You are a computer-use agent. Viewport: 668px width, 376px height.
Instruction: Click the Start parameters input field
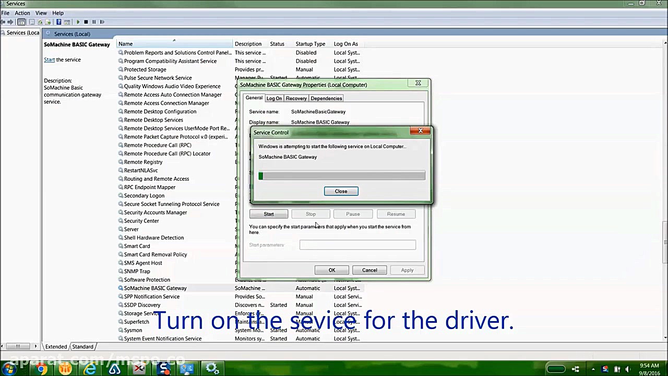coord(357,245)
